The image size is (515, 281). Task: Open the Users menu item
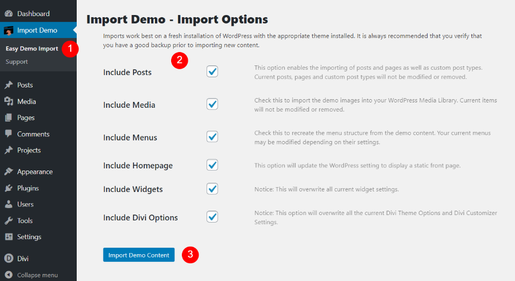tap(25, 204)
